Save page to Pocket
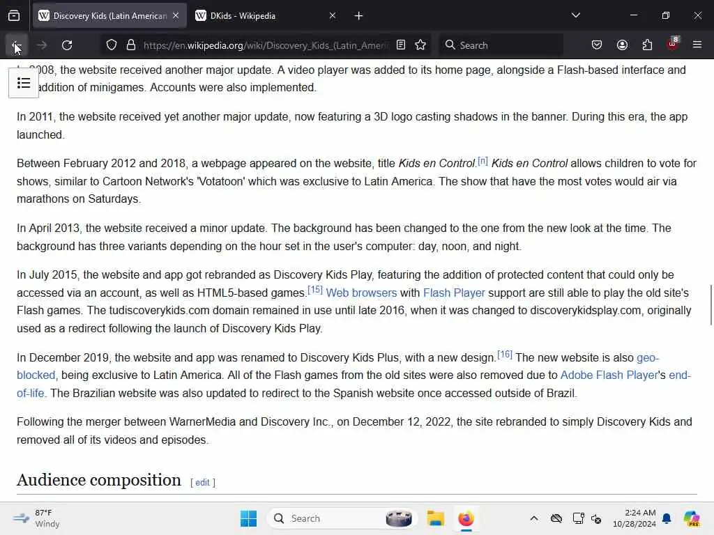 [x=597, y=45]
